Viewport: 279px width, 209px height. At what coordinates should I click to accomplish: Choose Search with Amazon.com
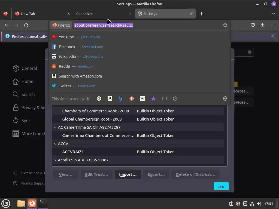[139, 76]
